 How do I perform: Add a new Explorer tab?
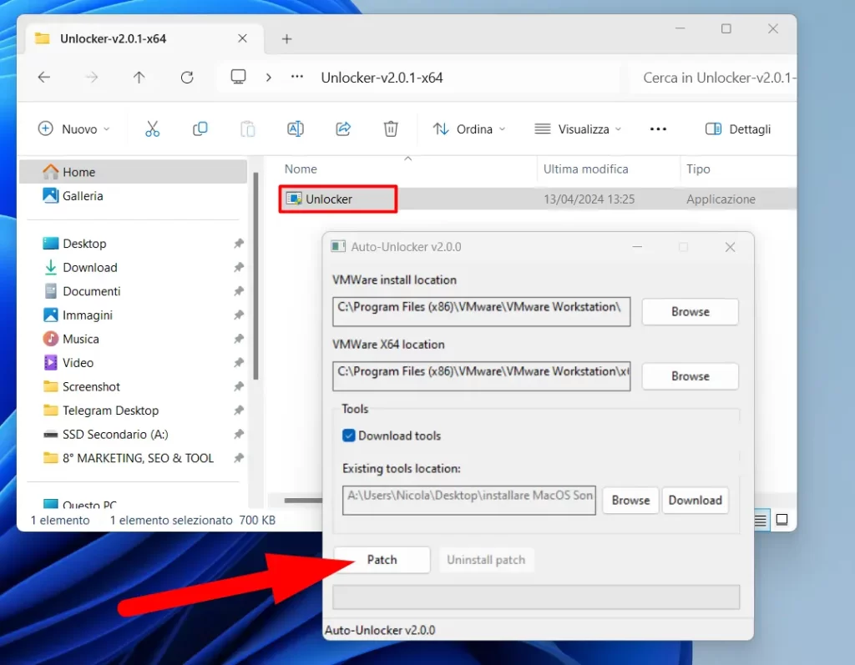(x=287, y=38)
